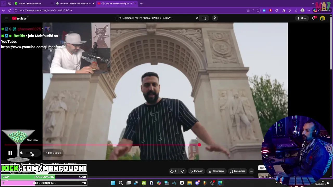
Task: Click the browser back arrow
Action: click(x=3, y=10)
